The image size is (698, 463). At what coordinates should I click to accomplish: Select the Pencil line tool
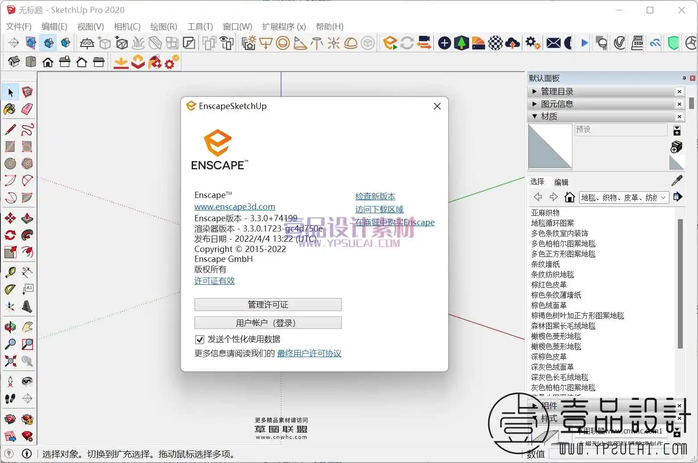(x=10, y=130)
